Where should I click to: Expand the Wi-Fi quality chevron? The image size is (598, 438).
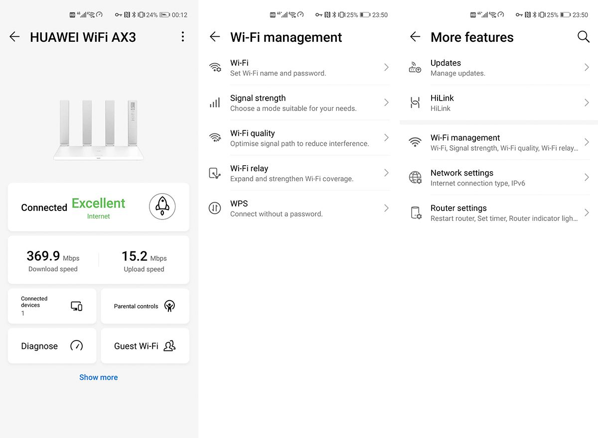(386, 137)
